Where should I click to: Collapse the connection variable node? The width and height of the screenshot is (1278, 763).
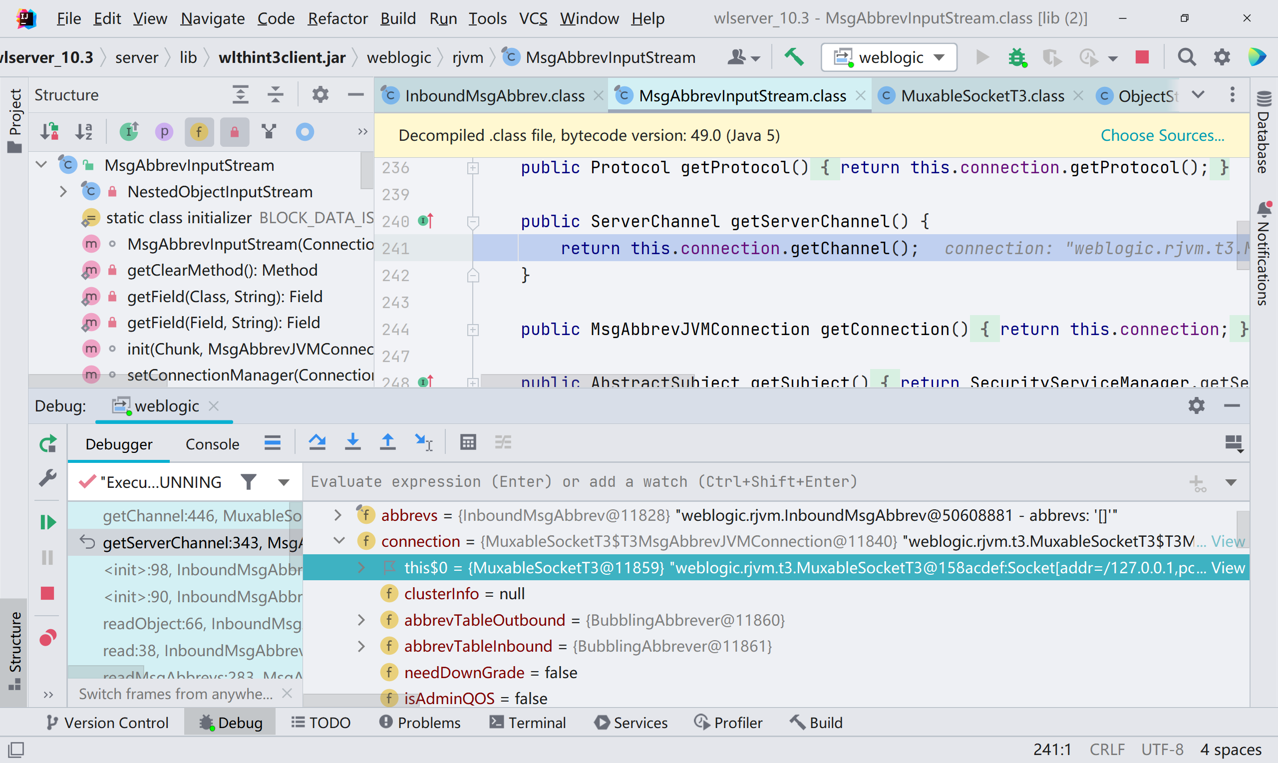(x=338, y=541)
